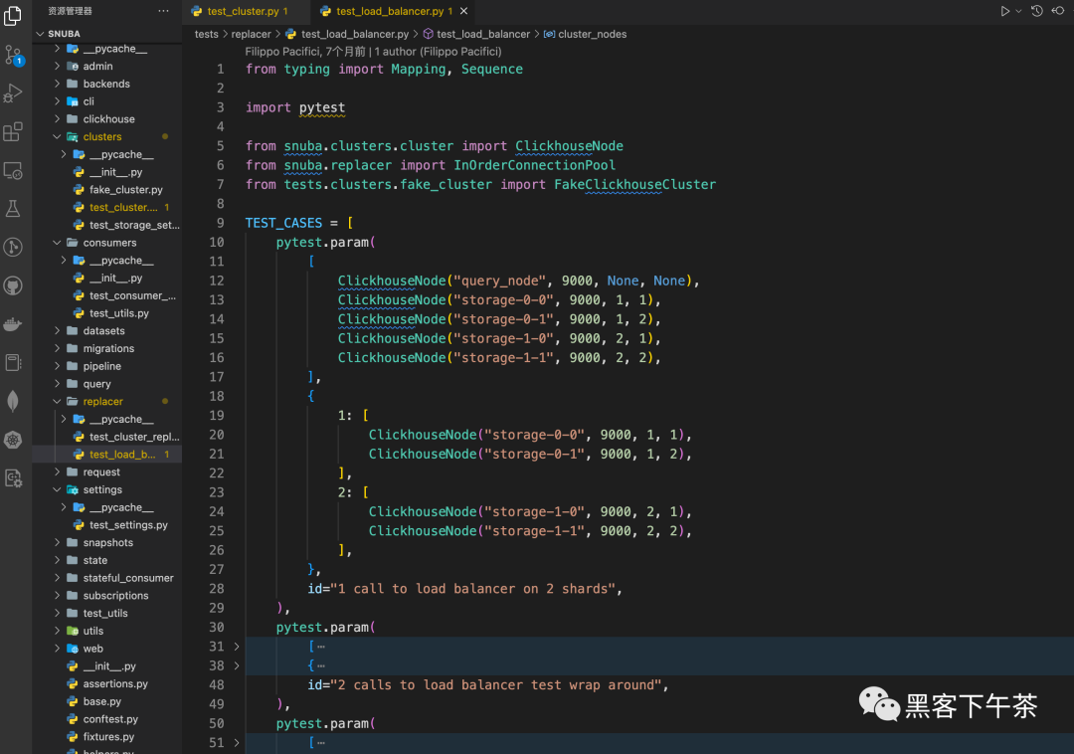Click line number 28 in gutter
The width and height of the screenshot is (1074, 754).
click(217, 588)
